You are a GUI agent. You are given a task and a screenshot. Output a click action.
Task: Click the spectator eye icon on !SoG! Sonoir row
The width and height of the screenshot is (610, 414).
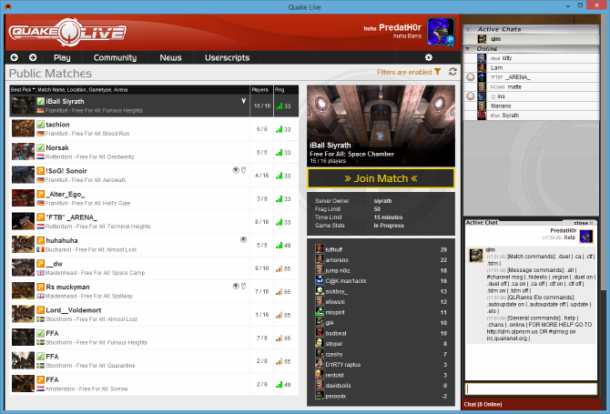point(236,170)
